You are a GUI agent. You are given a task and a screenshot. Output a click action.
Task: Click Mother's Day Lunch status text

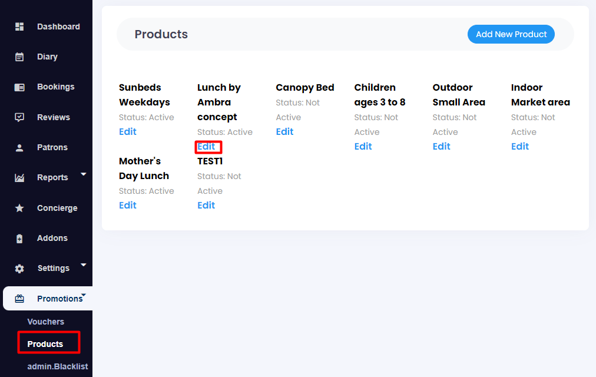click(146, 191)
